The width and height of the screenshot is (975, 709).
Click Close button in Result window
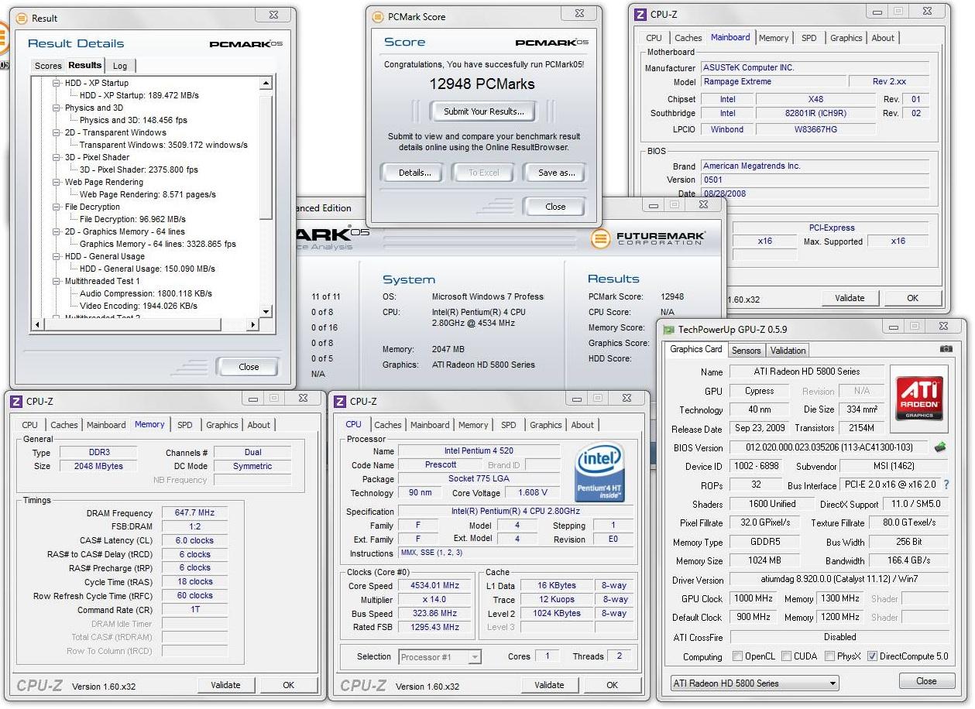coord(249,367)
